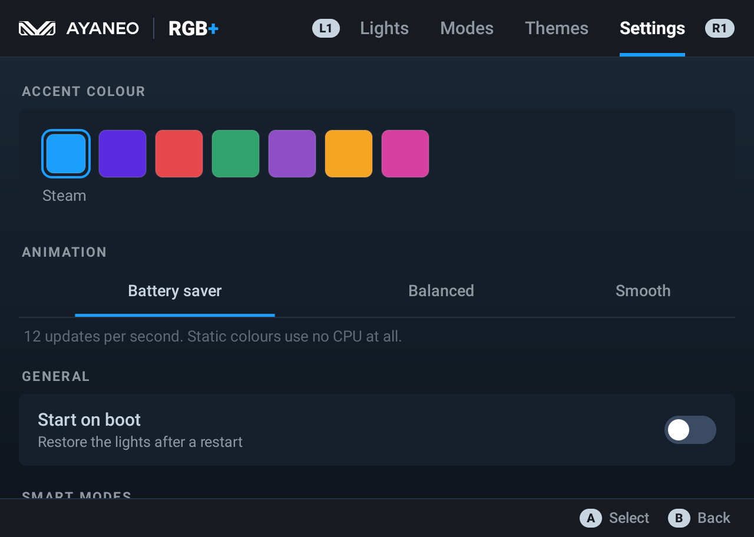The image size is (754, 537).
Task: Click the ACCENT COLOUR section heading
Action: 84,91
